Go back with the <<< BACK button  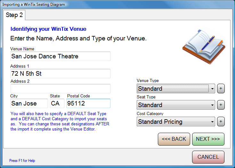pos(174,139)
